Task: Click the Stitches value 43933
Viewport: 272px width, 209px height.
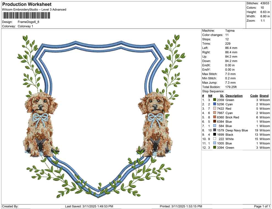Action: (265, 3)
